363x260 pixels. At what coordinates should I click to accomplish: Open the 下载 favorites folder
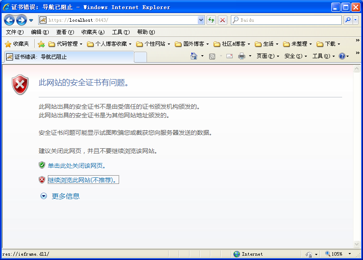tap(328, 44)
